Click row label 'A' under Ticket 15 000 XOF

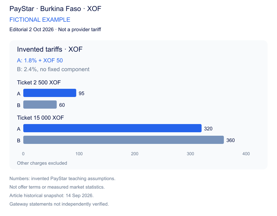(19, 129)
